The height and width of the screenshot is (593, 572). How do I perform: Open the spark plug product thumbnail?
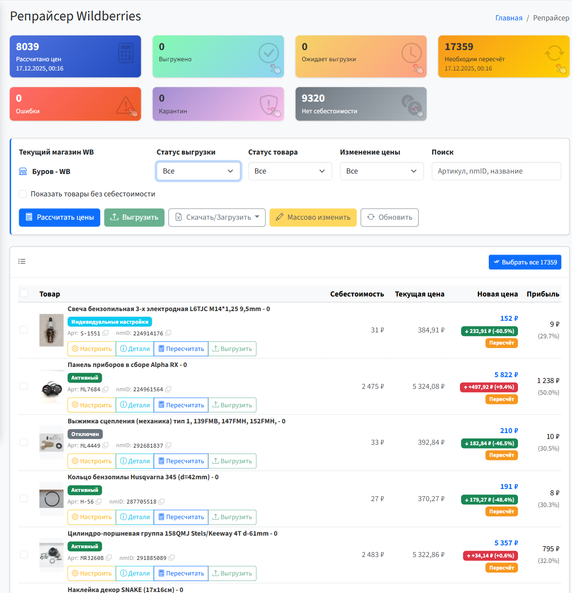[x=51, y=330]
